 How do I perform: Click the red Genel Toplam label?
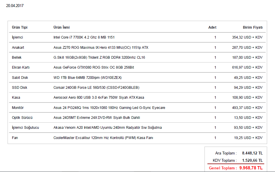click(223, 168)
